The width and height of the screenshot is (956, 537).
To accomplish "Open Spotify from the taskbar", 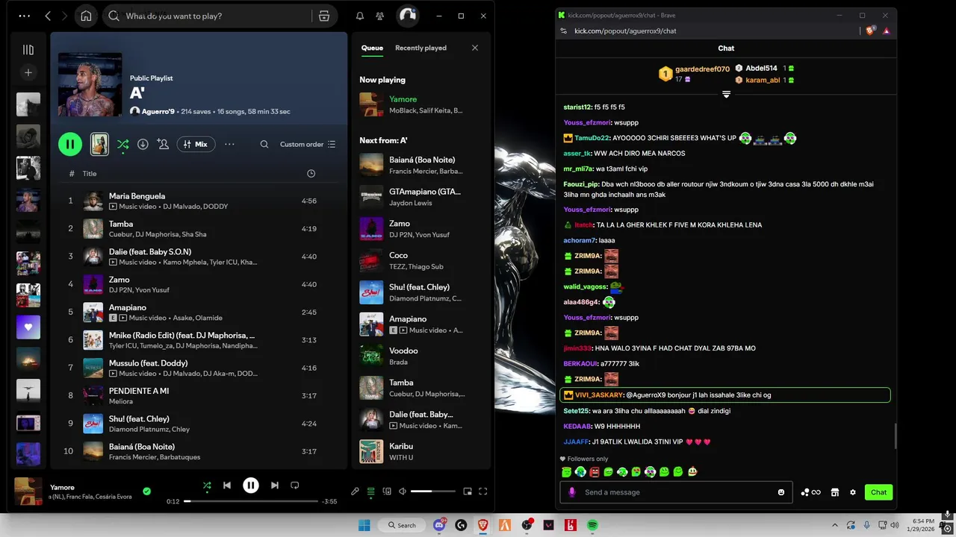I will point(592,525).
